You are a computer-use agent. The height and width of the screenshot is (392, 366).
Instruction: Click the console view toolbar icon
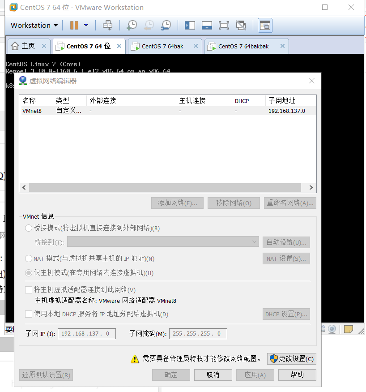click(x=265, y=25)
